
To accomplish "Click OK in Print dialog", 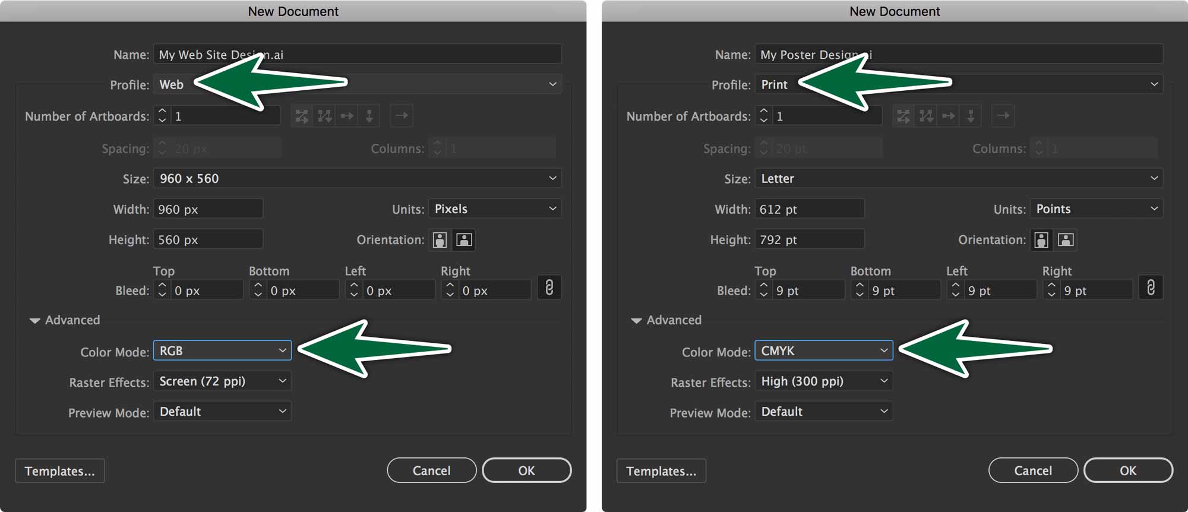I will pyautogui.click(x=1129, y=470).
